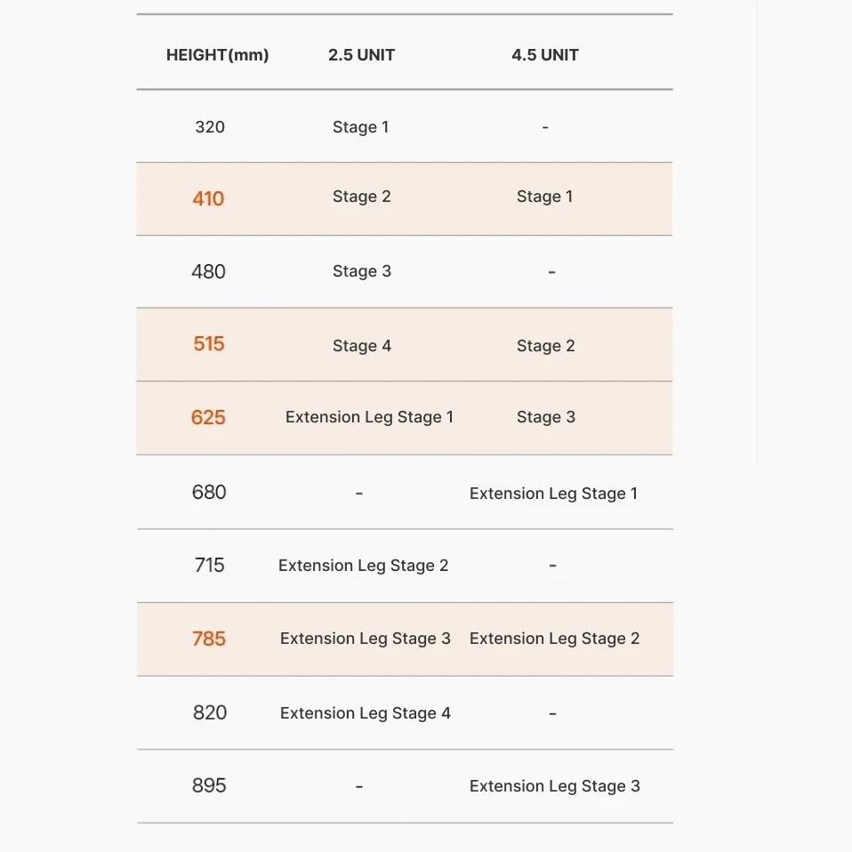Click Stage 2 in the 410 row
This screenshot has height=852, width=852.
tap(361, 197)
